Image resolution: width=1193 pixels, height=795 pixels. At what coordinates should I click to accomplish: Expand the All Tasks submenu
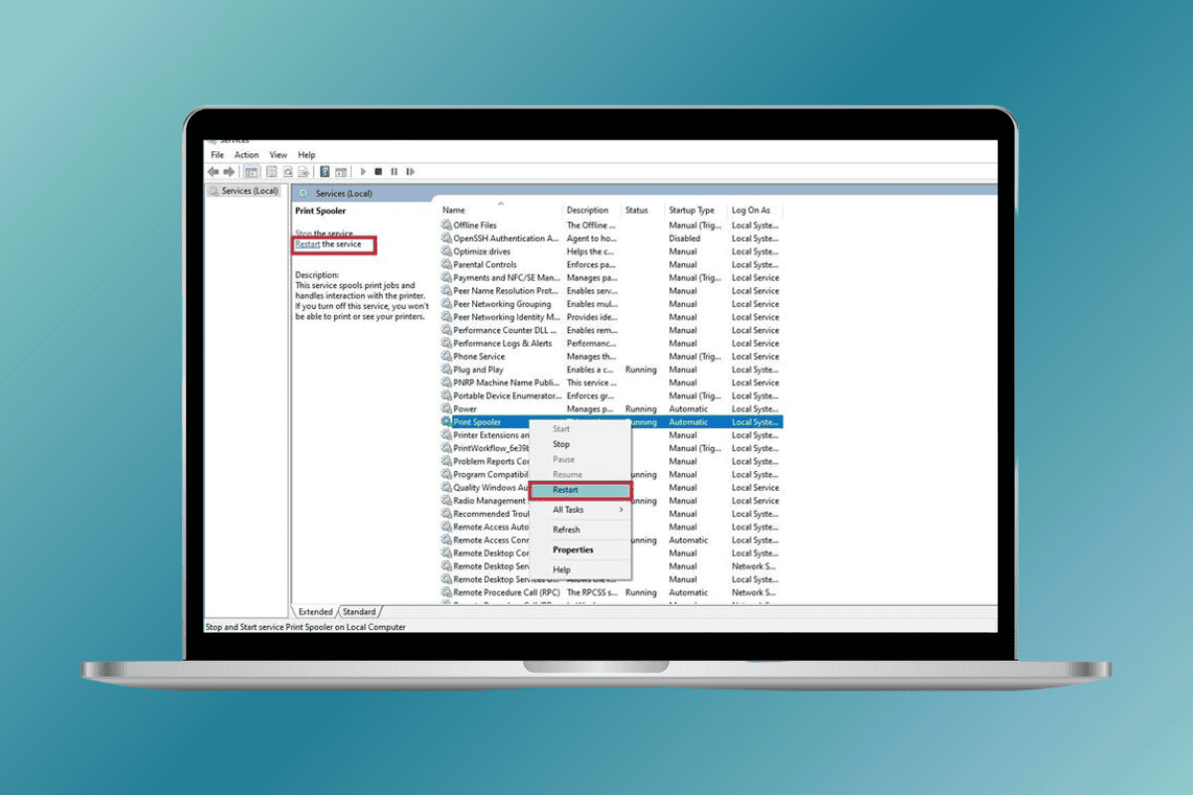[x=581, y=510]
